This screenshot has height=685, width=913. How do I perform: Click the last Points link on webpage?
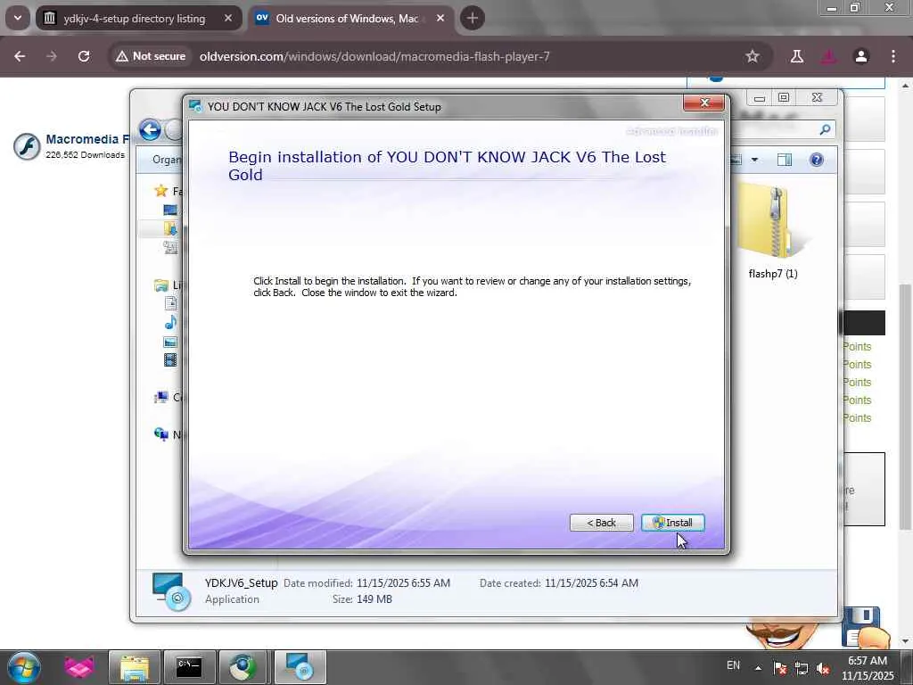pos(857,418)
